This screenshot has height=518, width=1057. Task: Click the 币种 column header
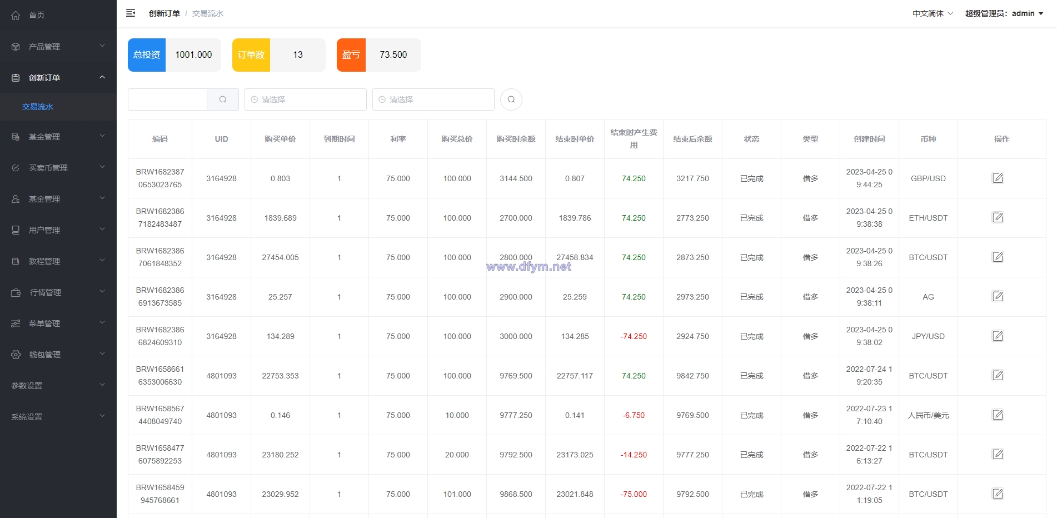[928, 139]
